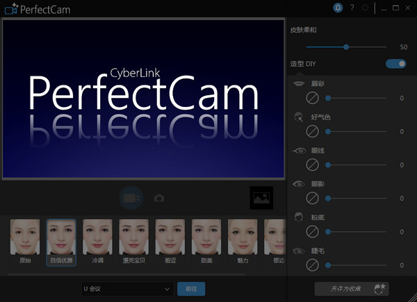The height and width of the screenshot is (302, 417).
Task: Minimize the PerfectCam window
Action: click(x=384, y=8)
